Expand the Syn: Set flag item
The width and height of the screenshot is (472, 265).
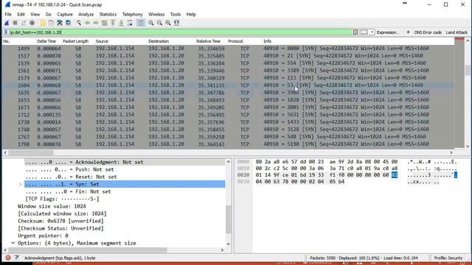(20, 184)
